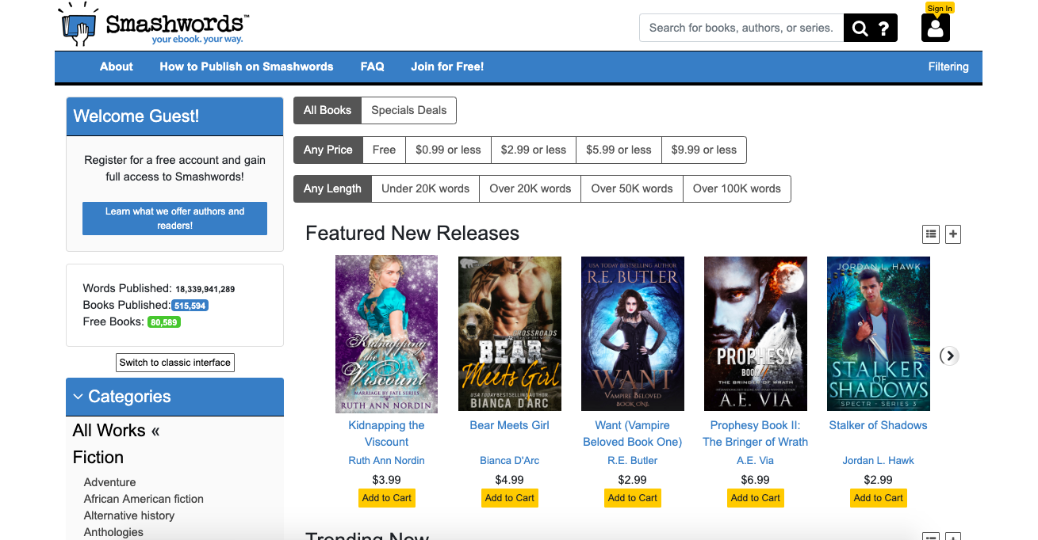Select Any Price filter
This screenshot has height=540, width=1038.
[x=328, y=150]
